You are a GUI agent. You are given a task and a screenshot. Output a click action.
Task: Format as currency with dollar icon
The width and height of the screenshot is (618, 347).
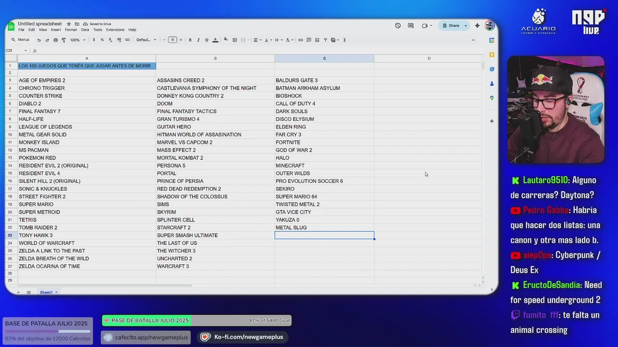94,40
